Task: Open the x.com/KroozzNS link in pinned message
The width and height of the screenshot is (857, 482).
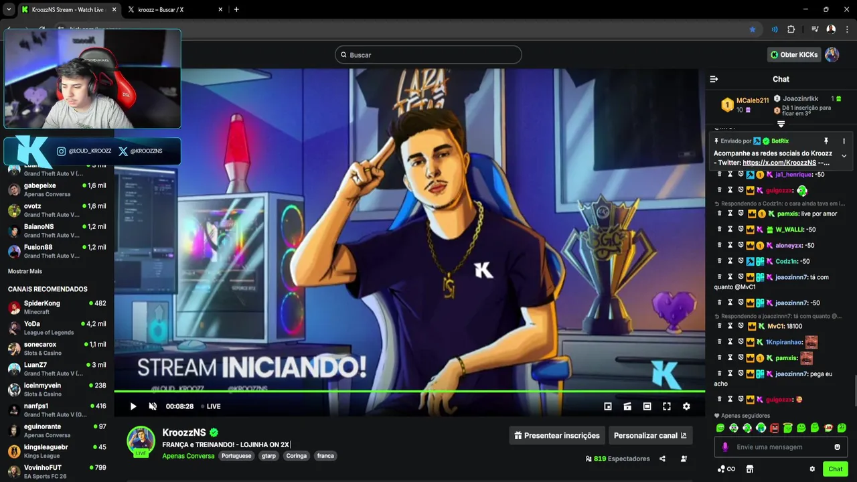Action: pyautogui.click(x=779, y=163)
